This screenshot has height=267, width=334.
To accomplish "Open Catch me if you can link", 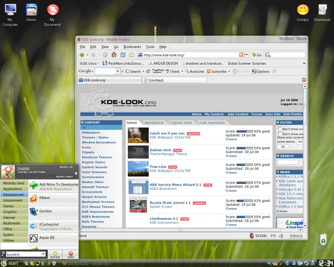I will coord(167,133).
